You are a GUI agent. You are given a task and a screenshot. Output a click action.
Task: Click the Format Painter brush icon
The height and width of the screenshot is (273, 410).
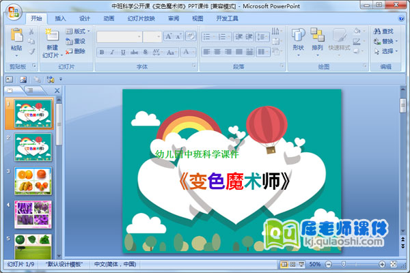31,51
